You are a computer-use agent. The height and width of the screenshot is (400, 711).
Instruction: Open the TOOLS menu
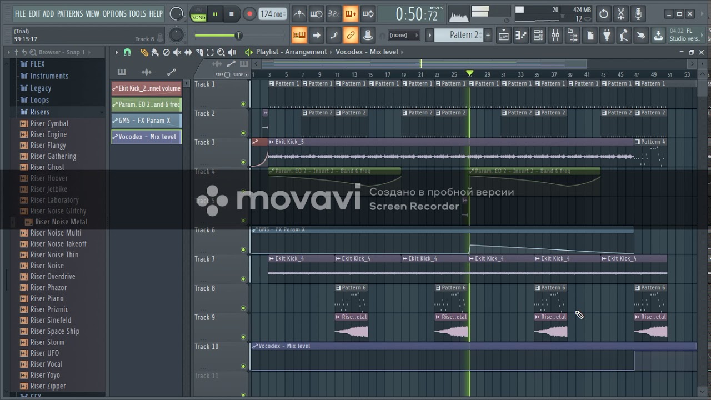(x=138, y=14)
